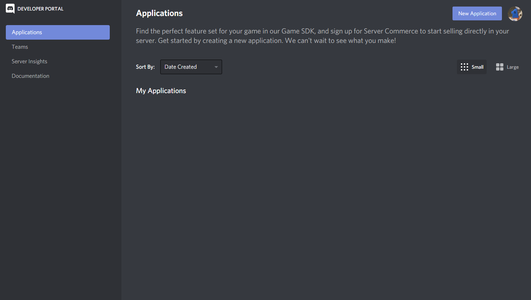Click the empty My Applications list area
The image size is (531, 300).
point(326,182)
